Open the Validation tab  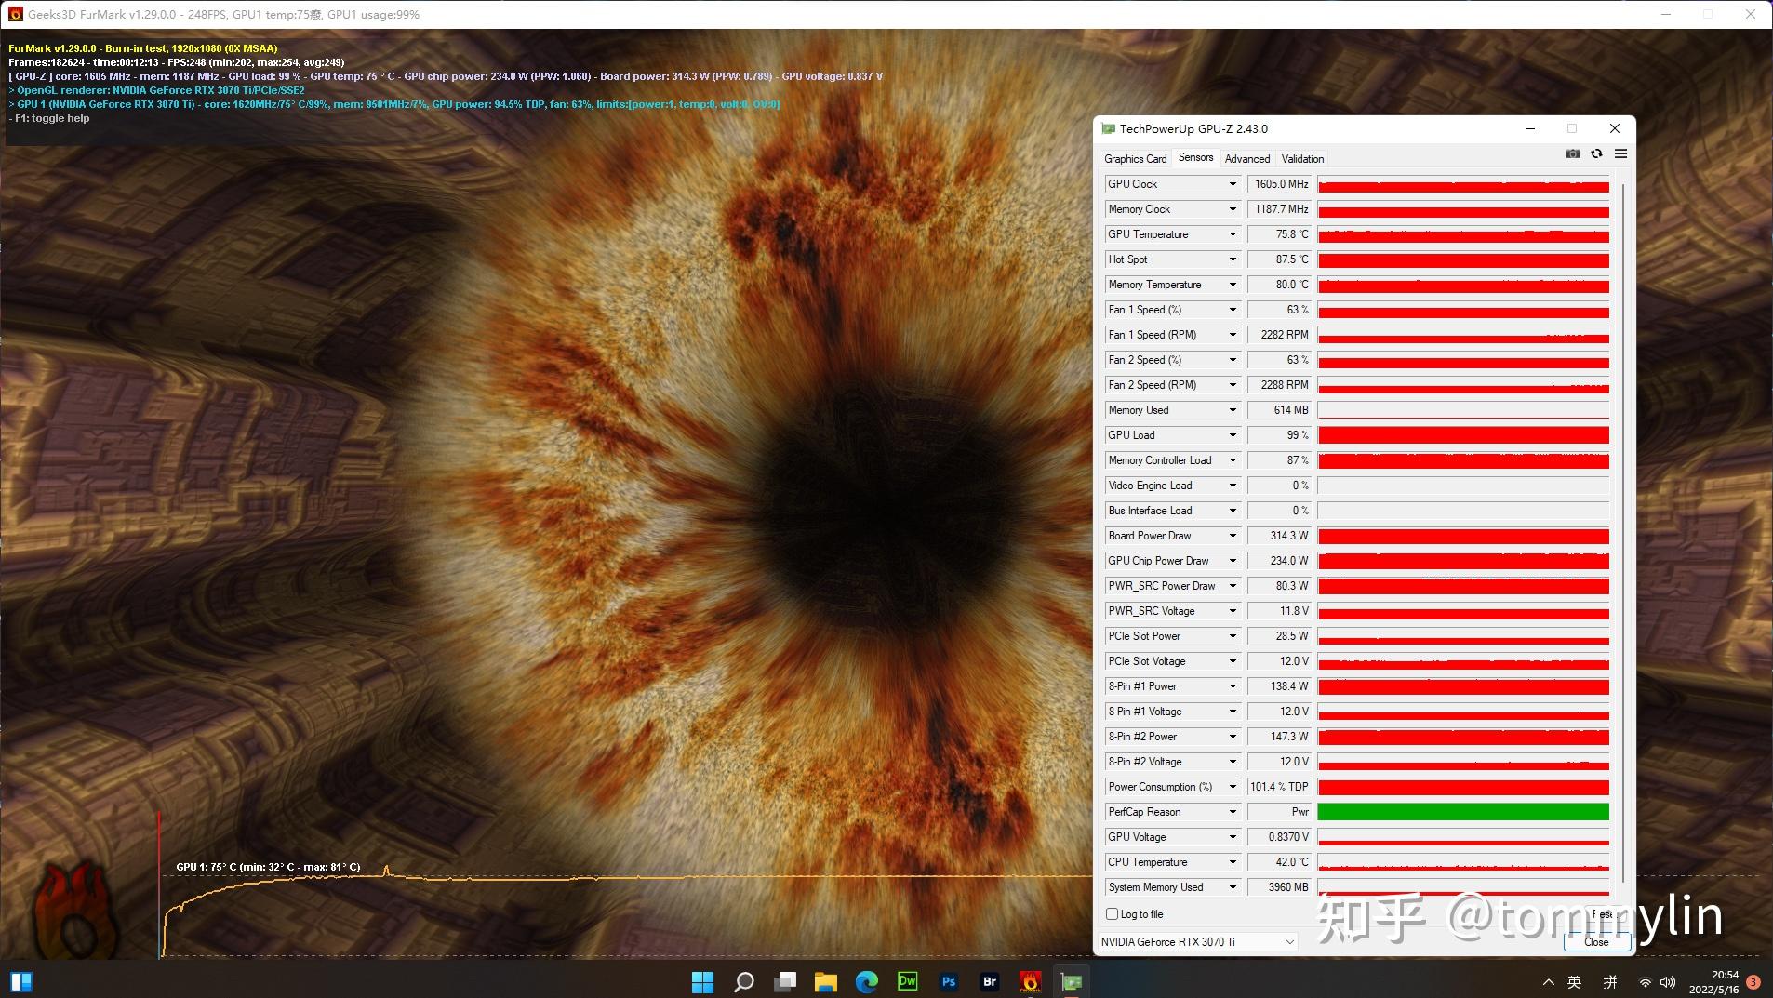[1302, 159]
